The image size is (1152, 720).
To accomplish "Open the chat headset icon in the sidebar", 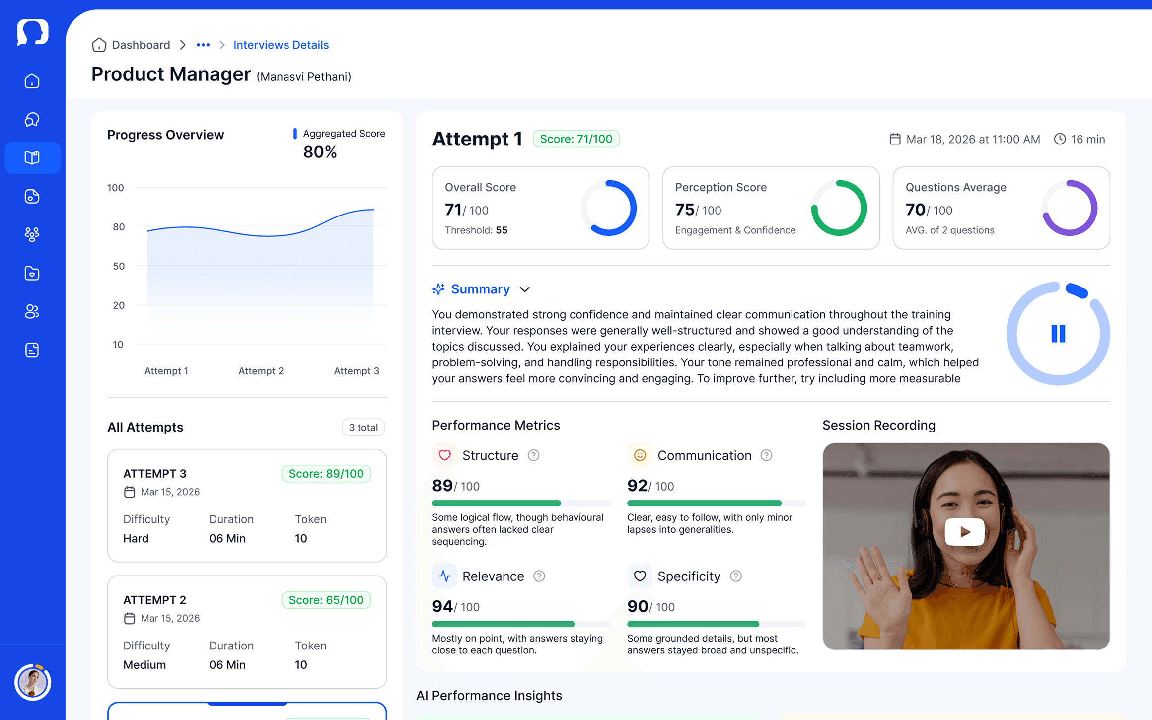I will [x=32, y=119].
